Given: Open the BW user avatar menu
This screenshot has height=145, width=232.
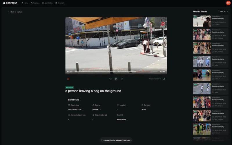Looking at the screenshot, I should (228, 3).
